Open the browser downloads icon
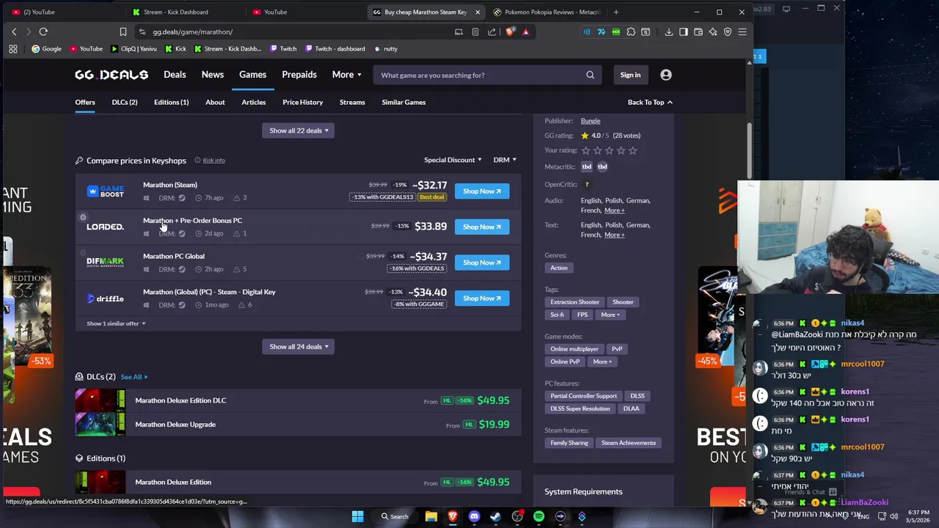The image size is (939, 528). pyautogui.click(x=669, y=32)
